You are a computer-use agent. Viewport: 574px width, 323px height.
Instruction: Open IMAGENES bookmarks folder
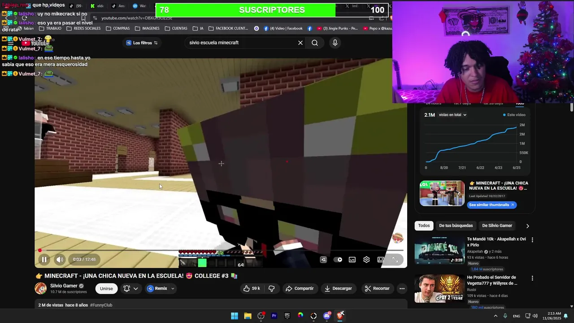coord(147,28)
